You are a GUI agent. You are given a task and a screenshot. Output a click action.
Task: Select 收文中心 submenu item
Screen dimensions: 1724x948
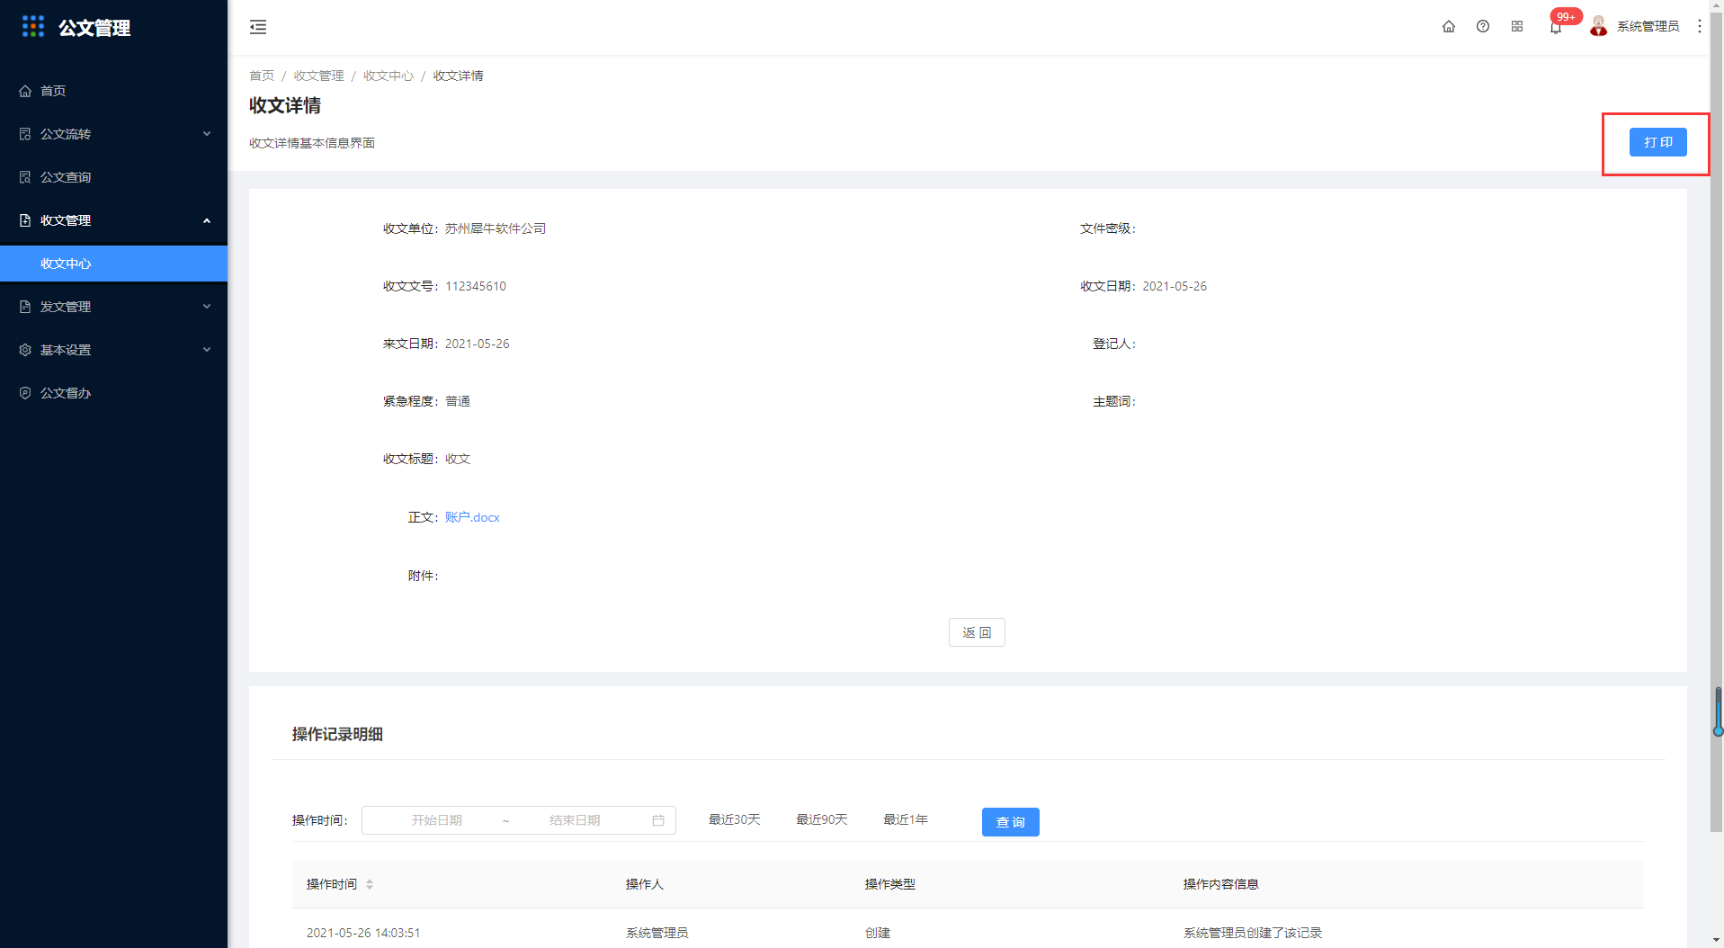113,264
